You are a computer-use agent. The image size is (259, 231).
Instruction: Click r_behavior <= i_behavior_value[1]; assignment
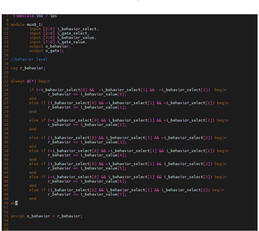point(87,107)
